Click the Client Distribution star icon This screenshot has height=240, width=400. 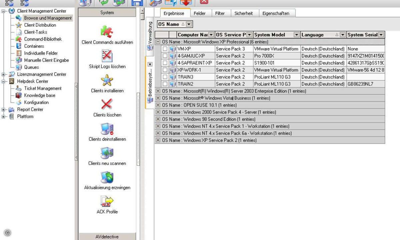pyautogui.click(x=19, y=25)
